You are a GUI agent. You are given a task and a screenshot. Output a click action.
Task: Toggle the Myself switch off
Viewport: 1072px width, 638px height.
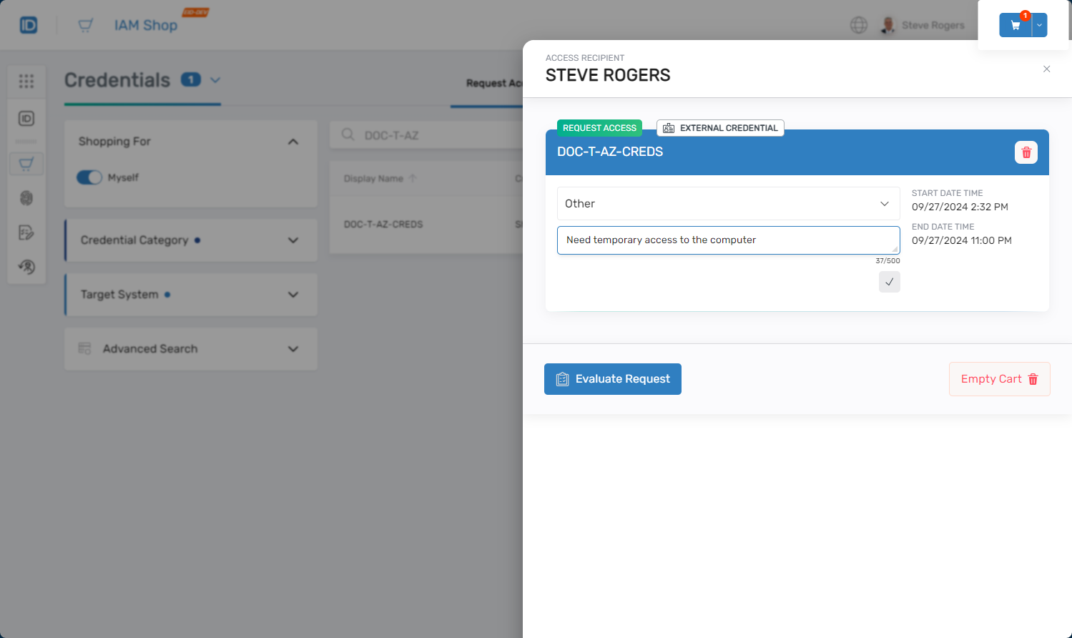tap(89, 177)
